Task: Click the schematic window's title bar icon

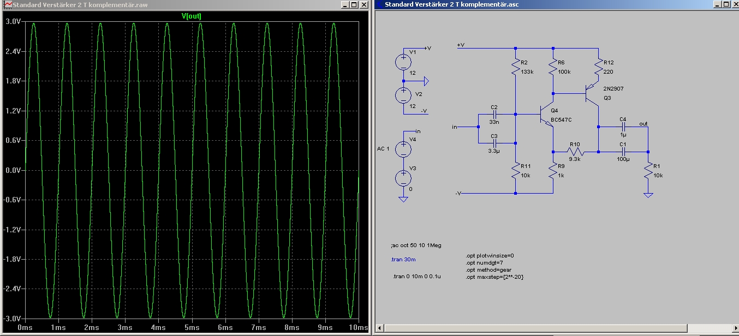Action: point(380,4)
